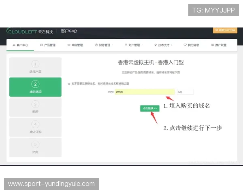Click the user icon beside 账户管理
Viewport: 243px width, 194px height.
tap(126, 45)
